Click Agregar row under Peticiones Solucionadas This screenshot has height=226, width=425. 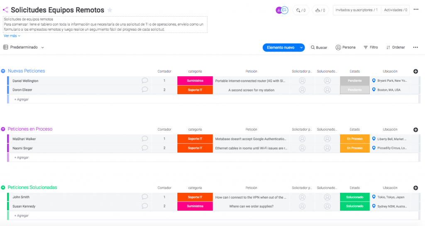click(x=22, y=216)
